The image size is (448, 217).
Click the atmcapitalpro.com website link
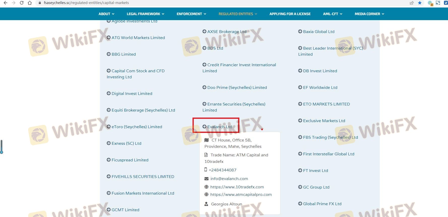point(241,194)
